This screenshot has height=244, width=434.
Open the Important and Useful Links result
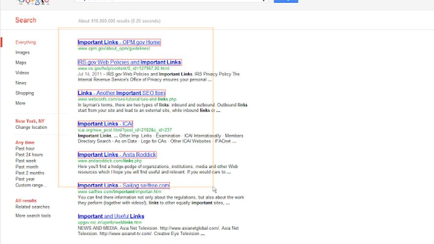(111, 216)
